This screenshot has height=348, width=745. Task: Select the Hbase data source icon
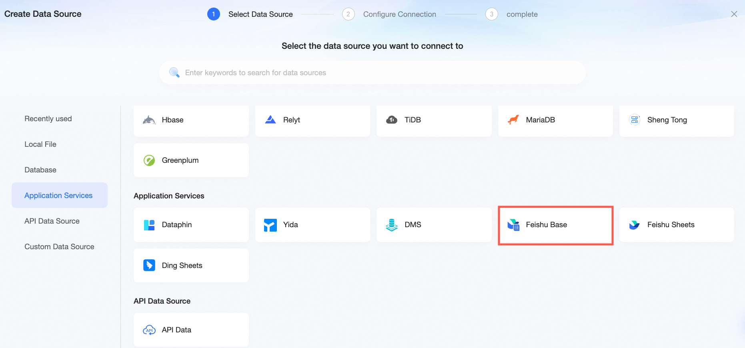[x=149, y=120]
